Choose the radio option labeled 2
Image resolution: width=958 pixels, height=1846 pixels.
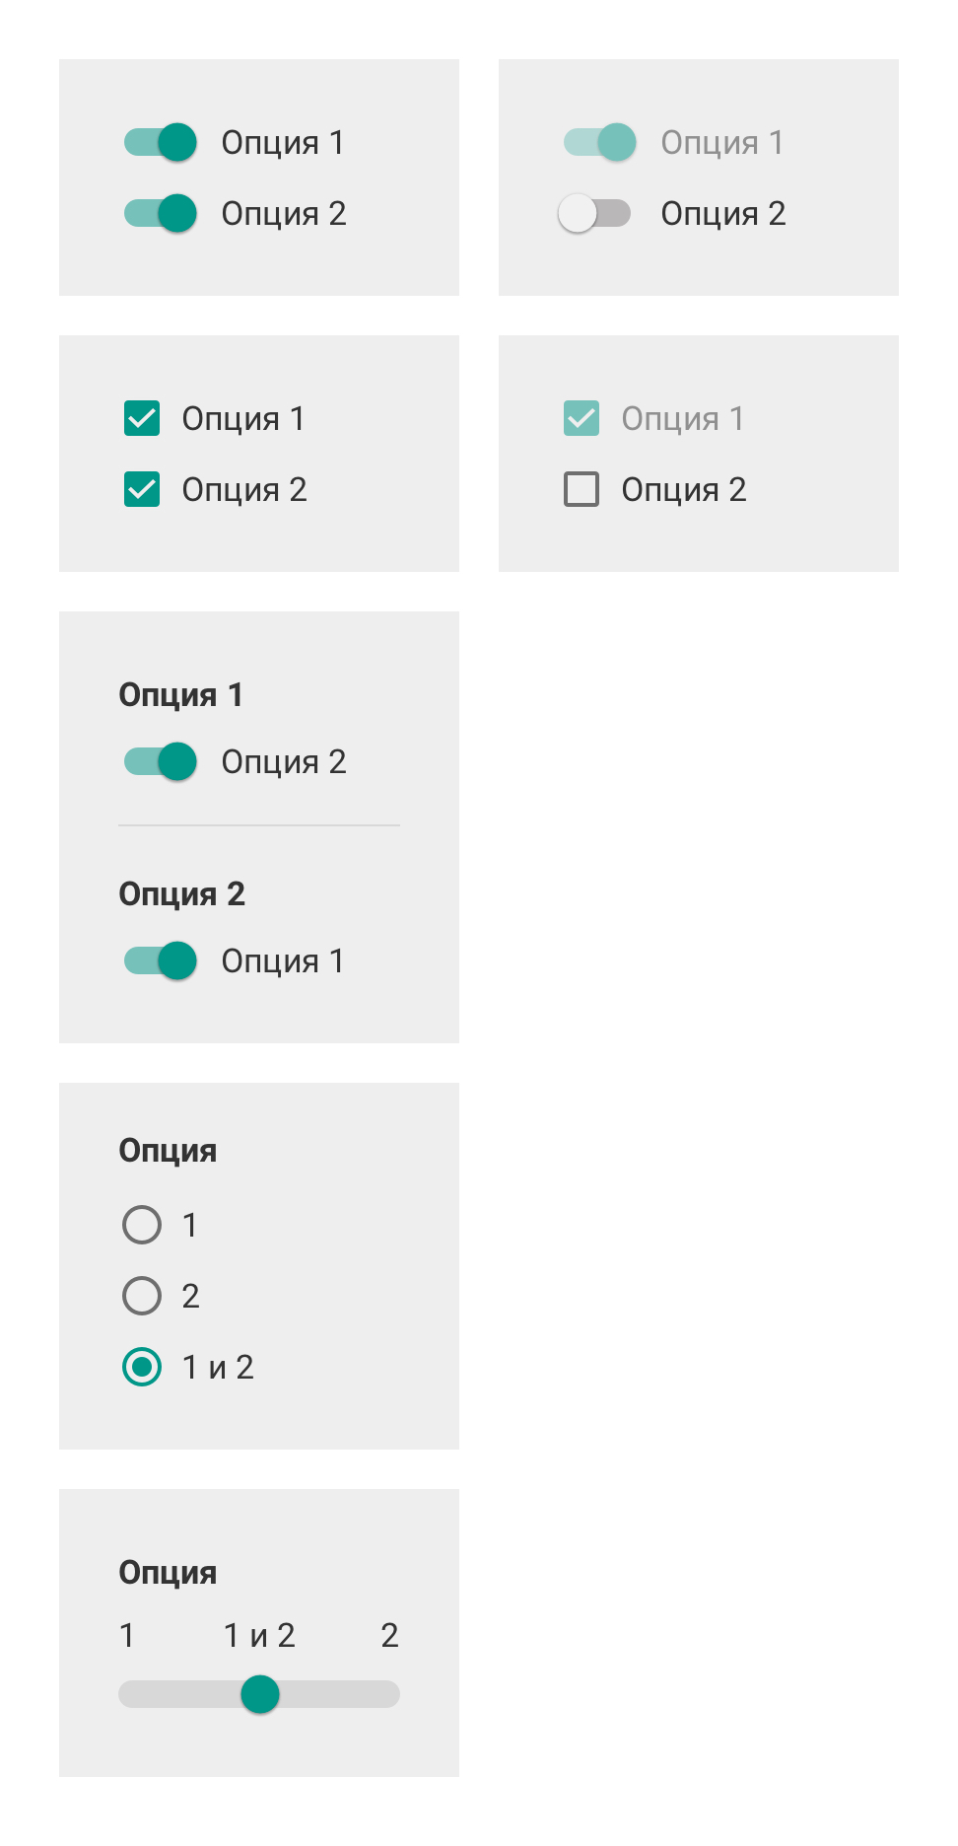pyautogui.click(x=142, y=1296)
